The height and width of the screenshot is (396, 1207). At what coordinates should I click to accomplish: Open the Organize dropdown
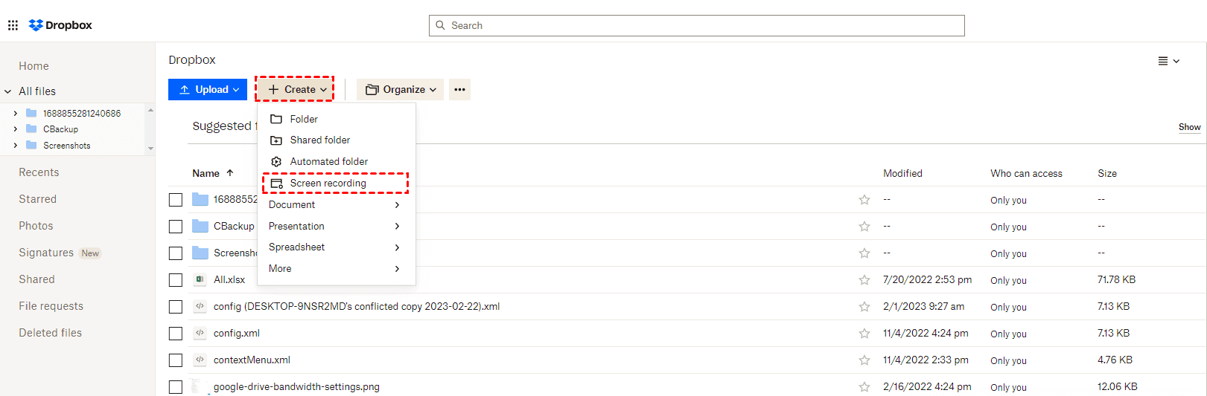click(x=400, y=90)
